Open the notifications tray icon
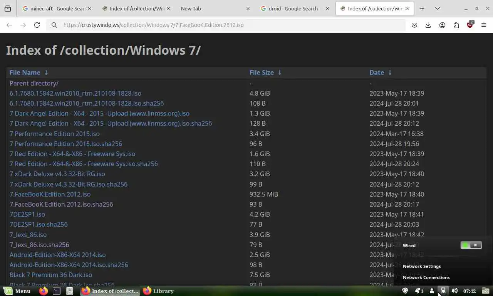The height and width of the screenshot is (296, 493). (419, 291)
